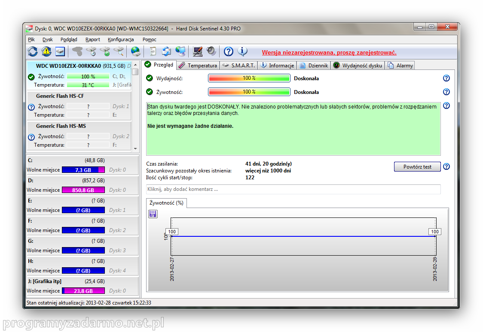Select the Żywotność (%) chart tab
Image resolution: width=483 pixels, height=332 pixels.
tap(166, 203)
